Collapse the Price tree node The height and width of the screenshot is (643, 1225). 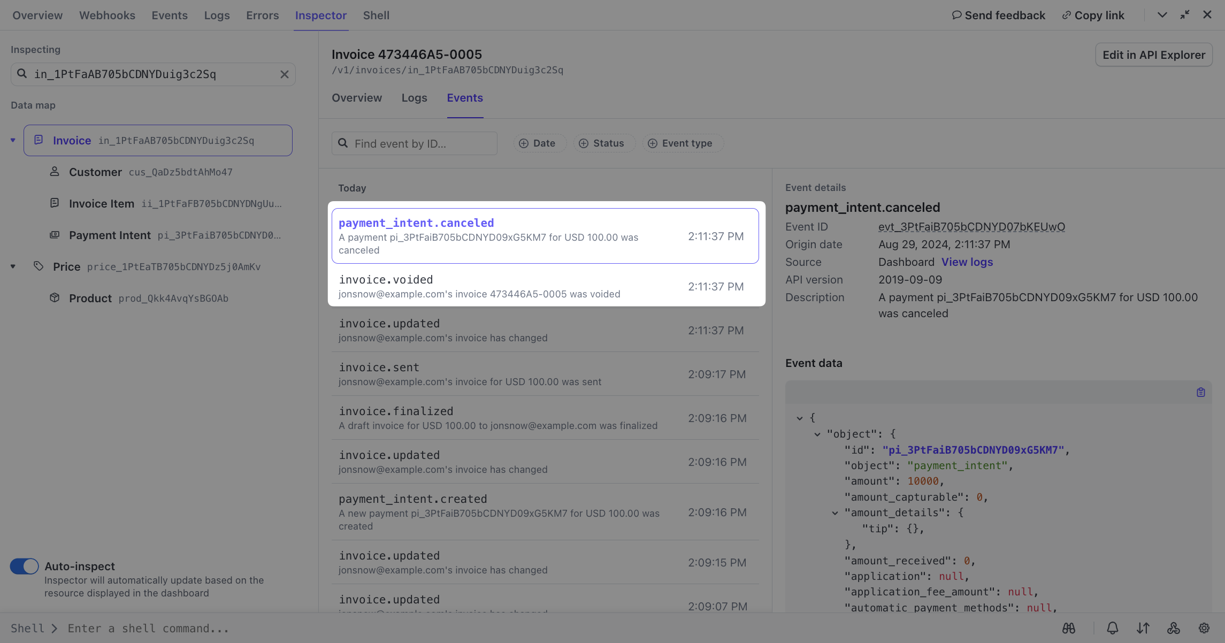pyautogui.click(x=13, y=266)
